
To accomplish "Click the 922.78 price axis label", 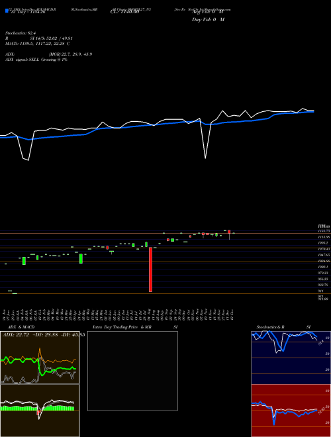I will point(323,285).
